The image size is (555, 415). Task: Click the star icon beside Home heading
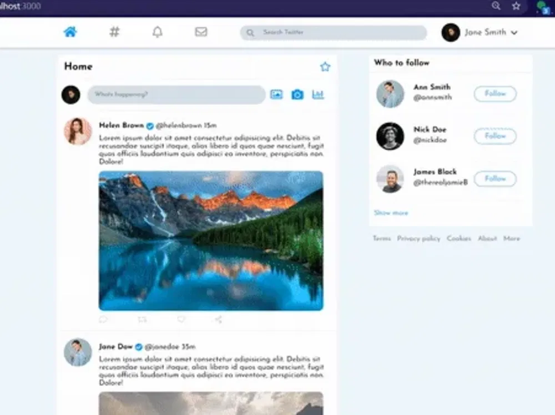pos(325,66)
